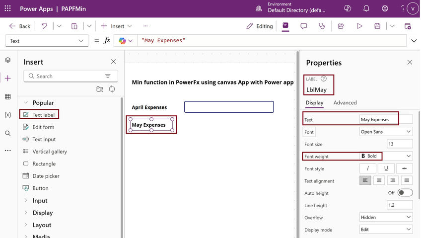Open the Data table icon in sidebar

pos(8,97)
